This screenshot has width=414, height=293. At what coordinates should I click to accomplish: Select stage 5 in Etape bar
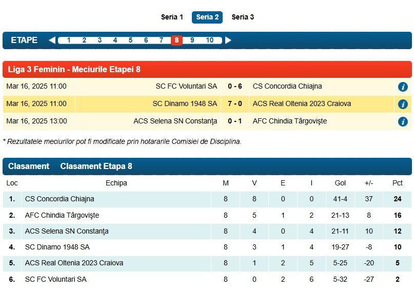[130, 40]
